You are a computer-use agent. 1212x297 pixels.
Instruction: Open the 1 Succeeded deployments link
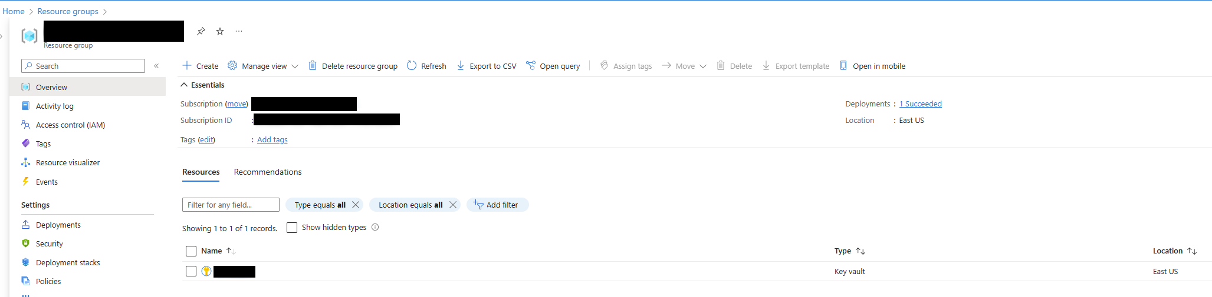pos(921,104)
